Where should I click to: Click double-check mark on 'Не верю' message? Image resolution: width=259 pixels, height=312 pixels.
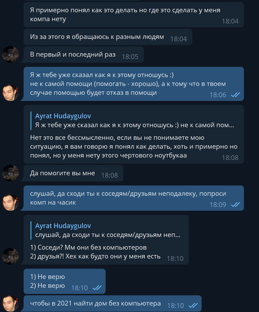pos(97,288)
